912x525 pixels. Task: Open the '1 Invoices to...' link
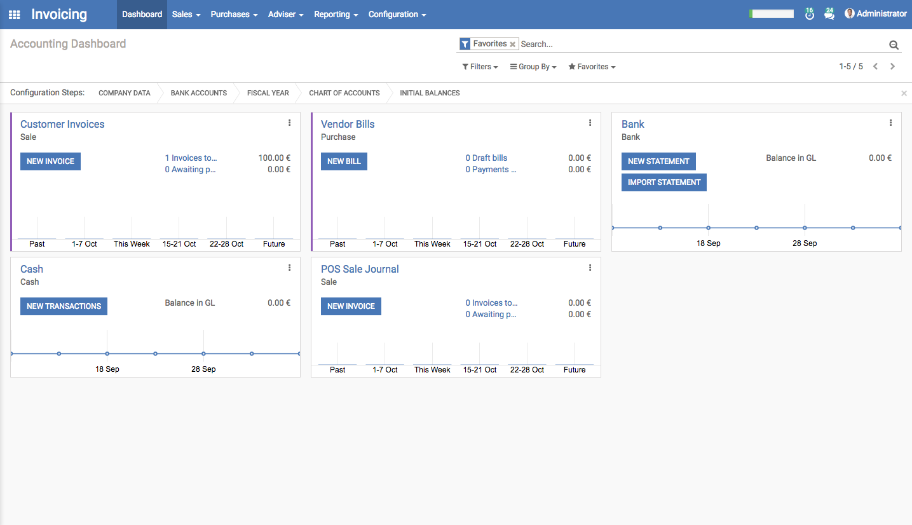191,158
